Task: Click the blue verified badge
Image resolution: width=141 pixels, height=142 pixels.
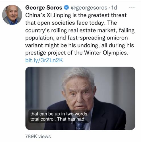Action: [x=67, y=8]
